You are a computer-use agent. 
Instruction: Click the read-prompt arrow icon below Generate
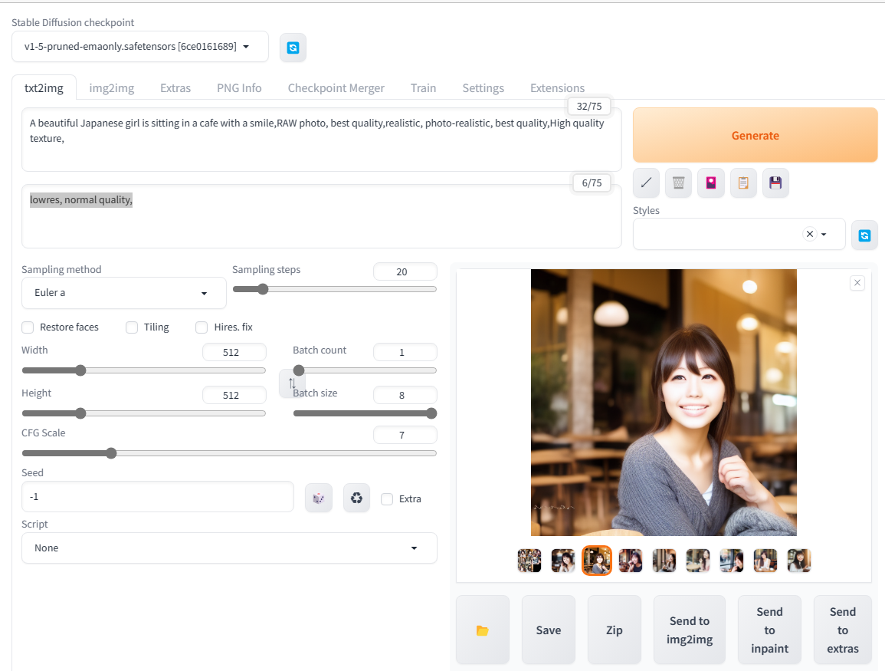646,183
